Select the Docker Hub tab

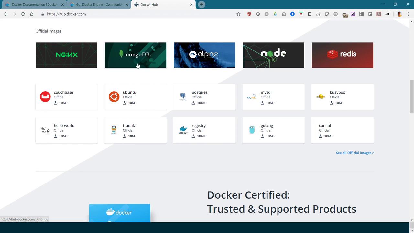(x=163, y=5)
